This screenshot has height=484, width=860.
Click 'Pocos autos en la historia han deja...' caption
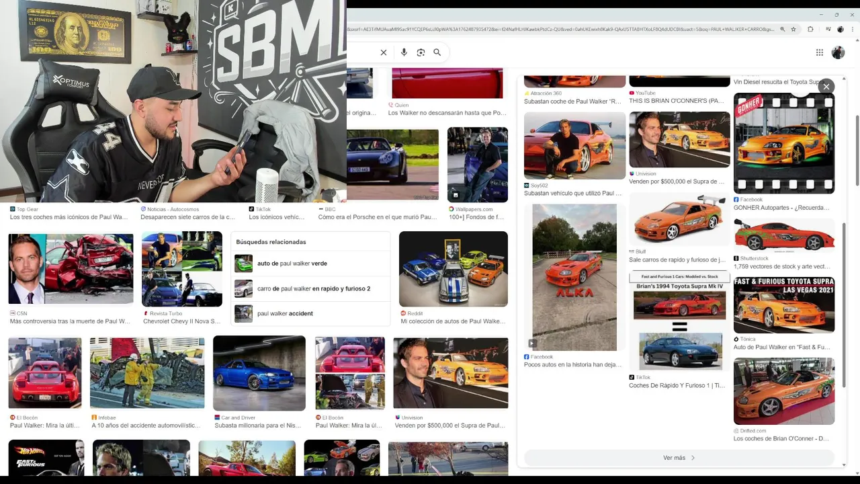[x=572, y=364]
